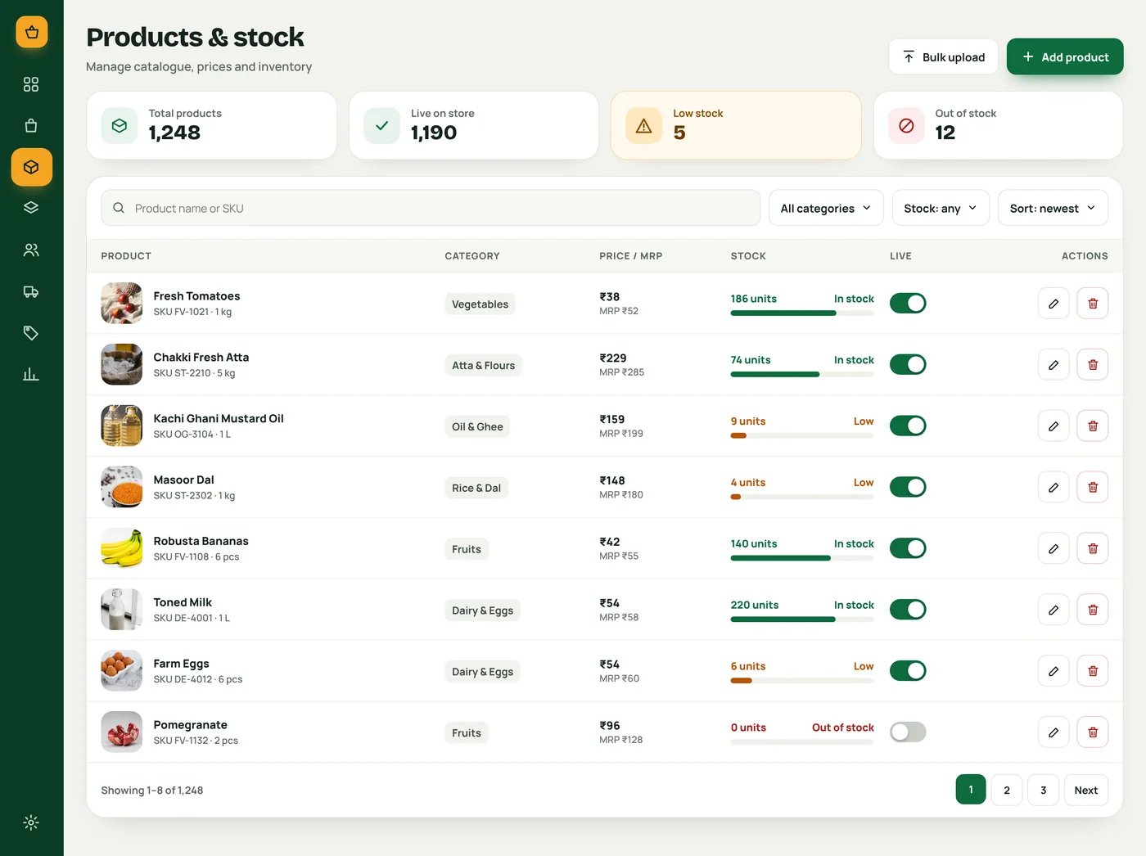Image resolution: width=1146 pixels, height=856 pixels.
Task: Open the Stock: any filter dropdown
Action: click(941, 208)
